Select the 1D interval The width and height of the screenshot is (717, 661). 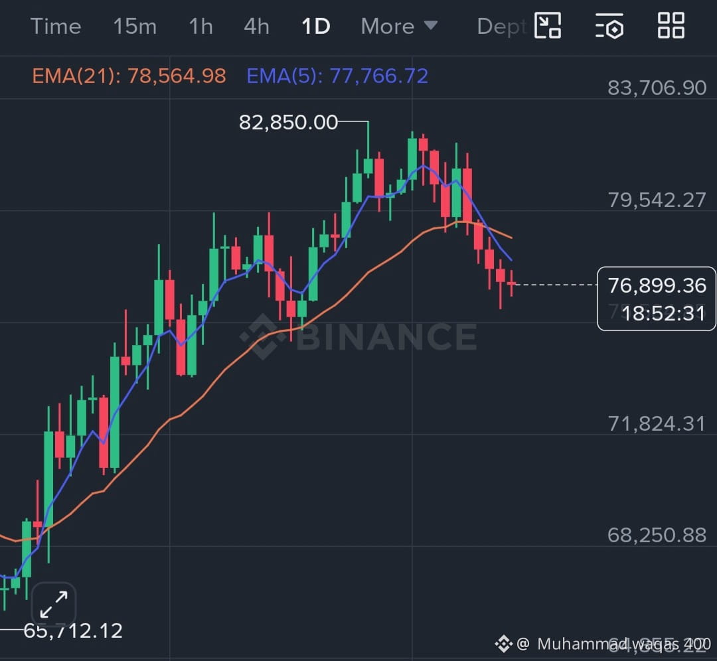[x=316, y=27]
